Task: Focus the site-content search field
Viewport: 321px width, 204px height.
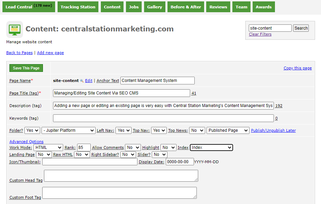Action: pos(270,28)
